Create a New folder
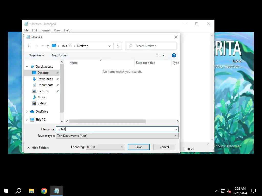Viewport: 262px width, 196px height. pos(59,55)
